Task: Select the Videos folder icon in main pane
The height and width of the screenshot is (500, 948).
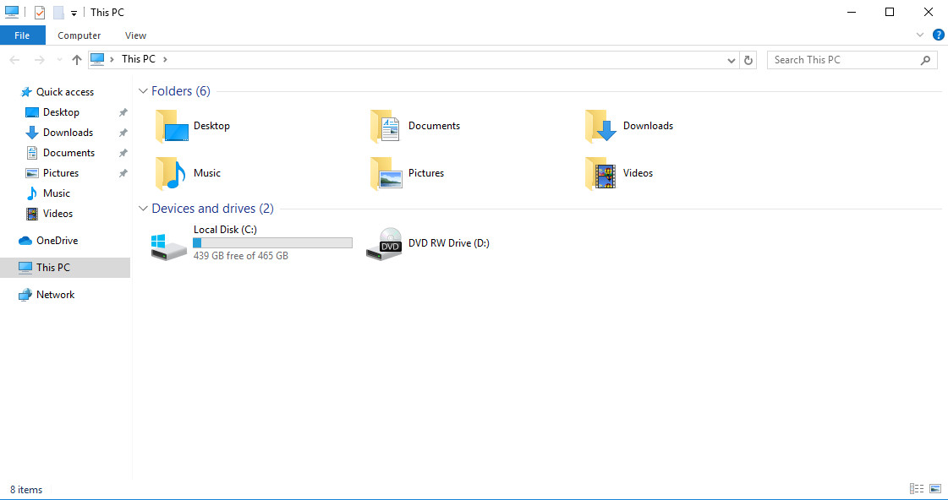Action: (x=600, y=173)
